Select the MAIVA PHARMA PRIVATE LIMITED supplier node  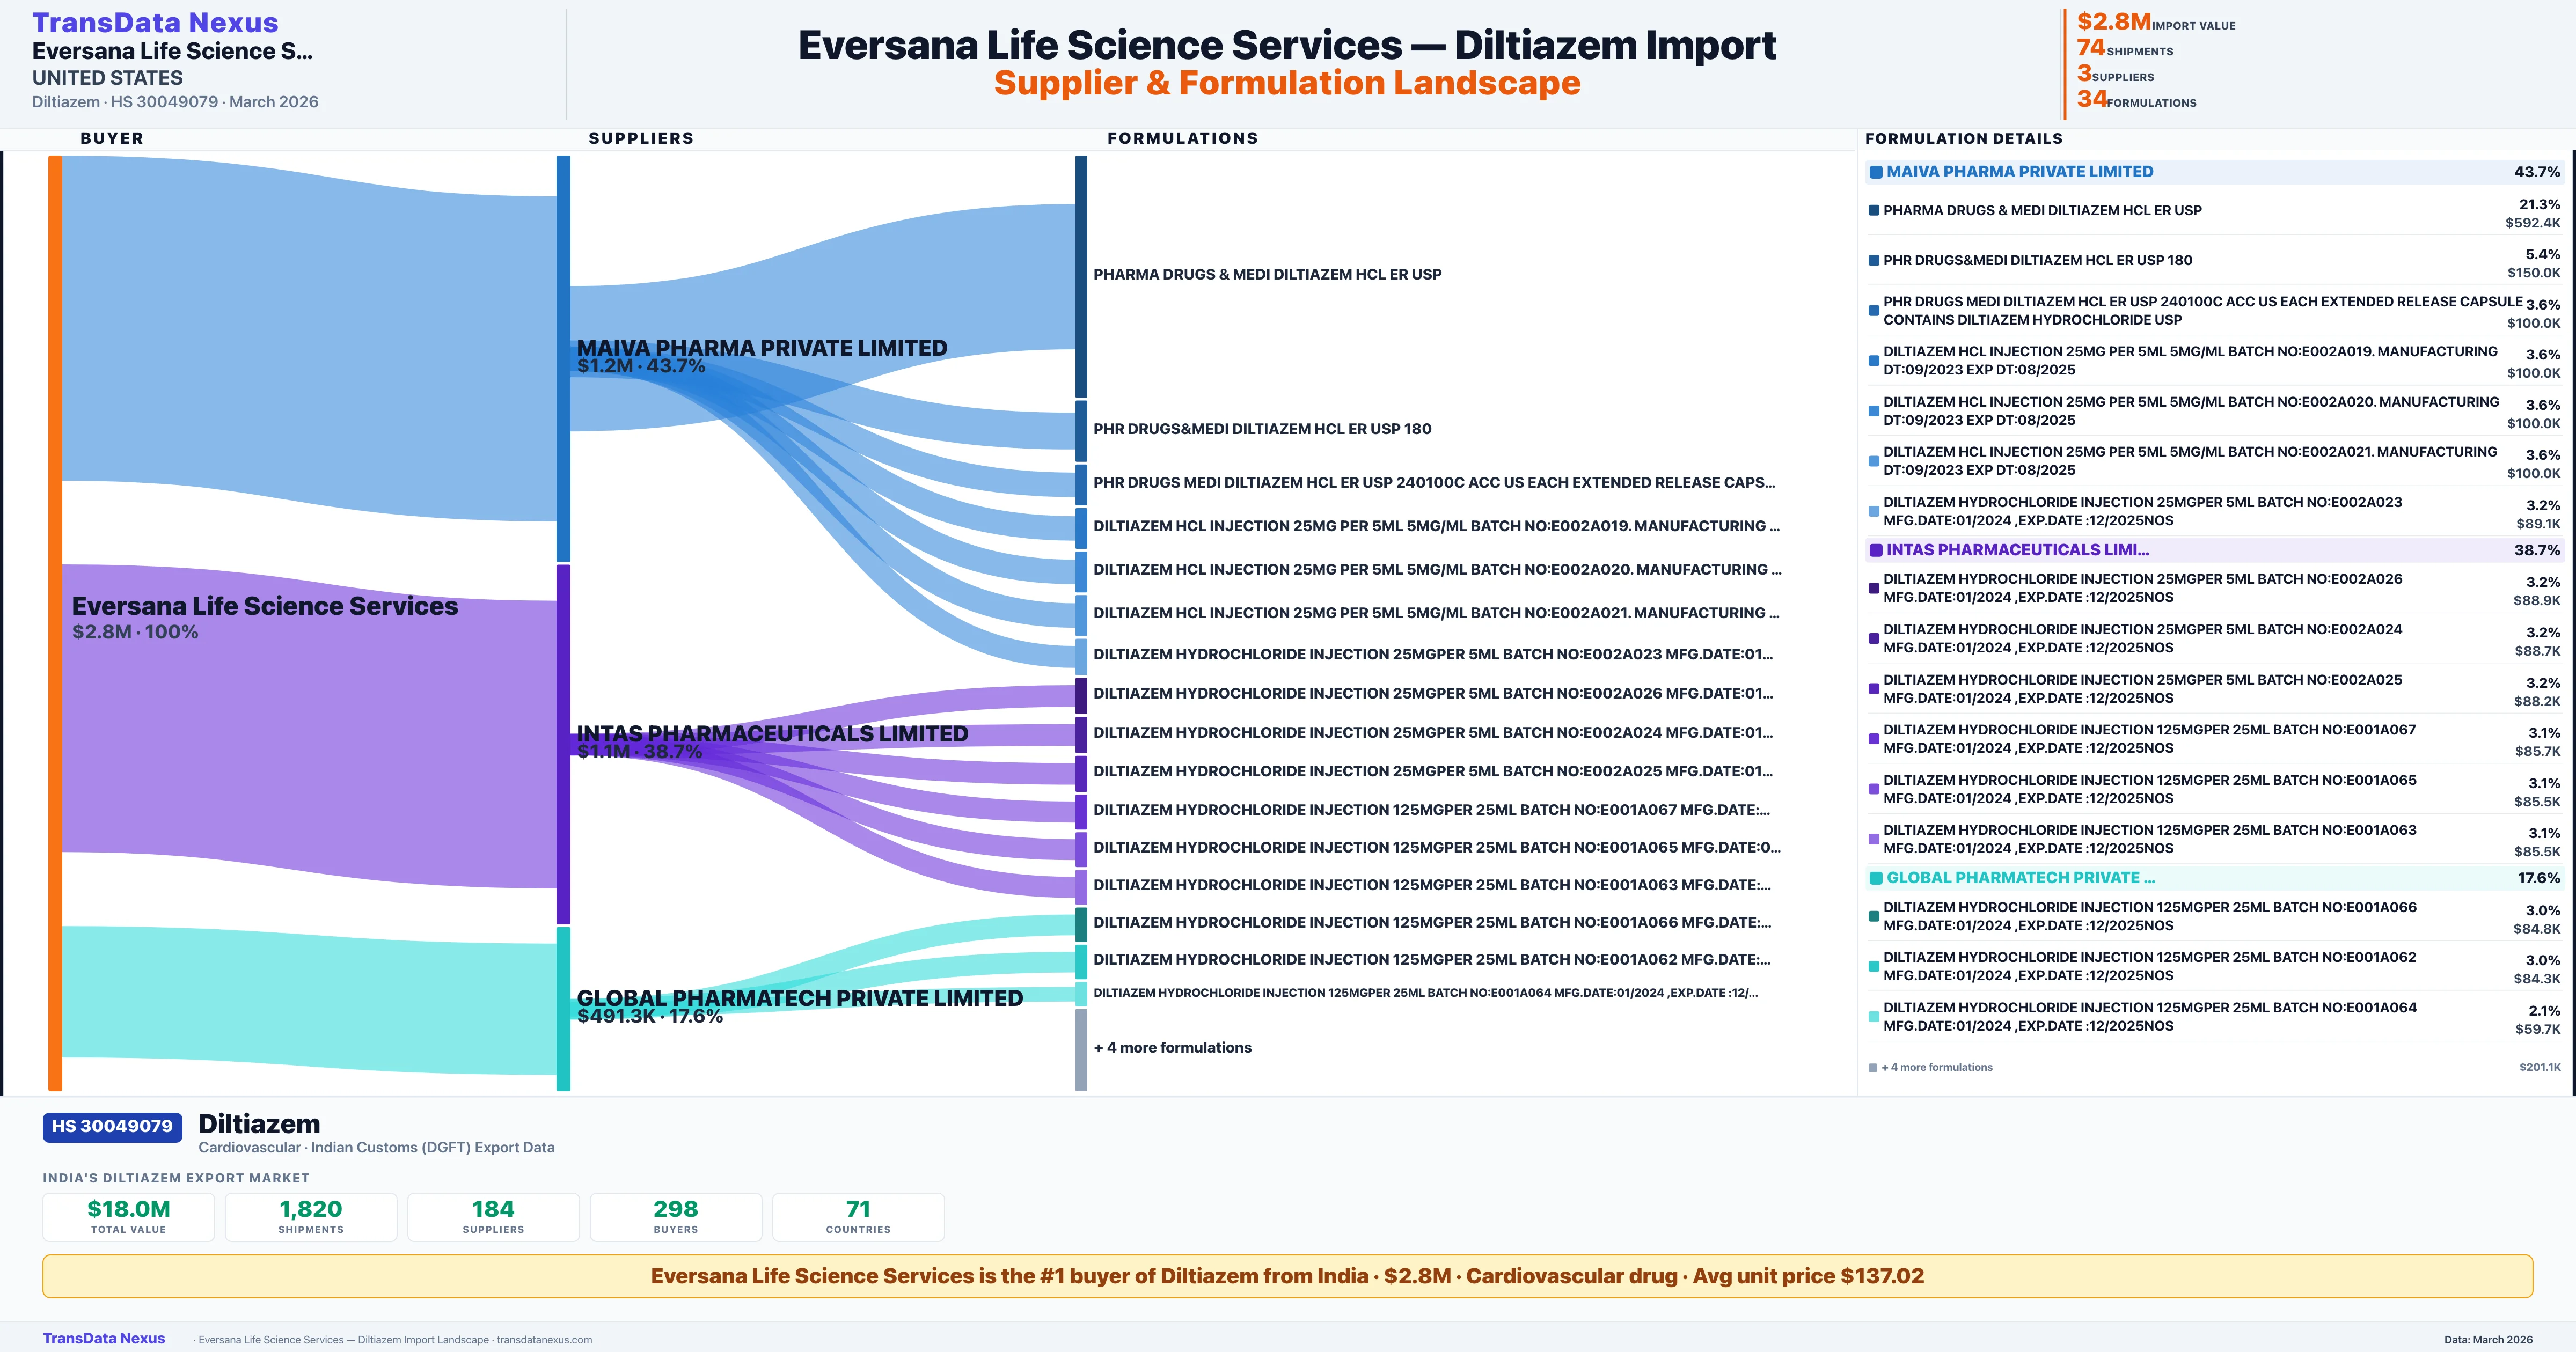[x=563, y=357]
